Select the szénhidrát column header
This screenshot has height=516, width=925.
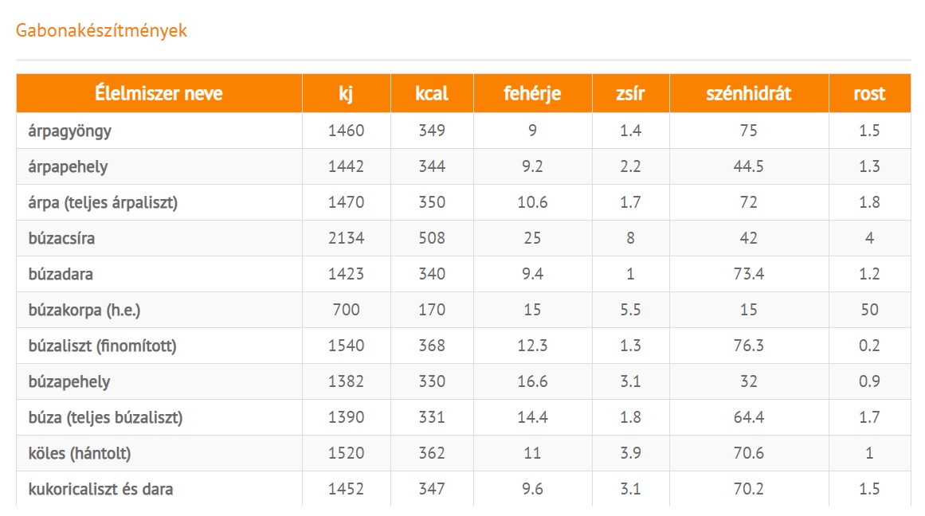(748, 93)
